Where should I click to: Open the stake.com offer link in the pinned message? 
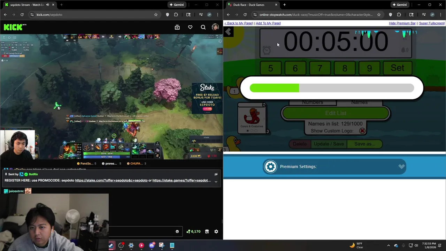(x=111, y=181)
